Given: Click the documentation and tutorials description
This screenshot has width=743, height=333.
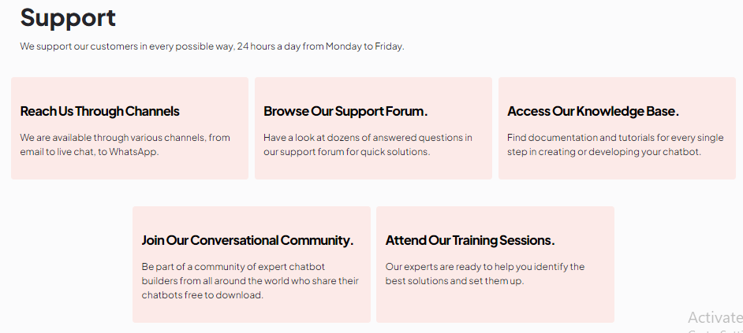Looking at the screenshot, I should tap(615, 145).
